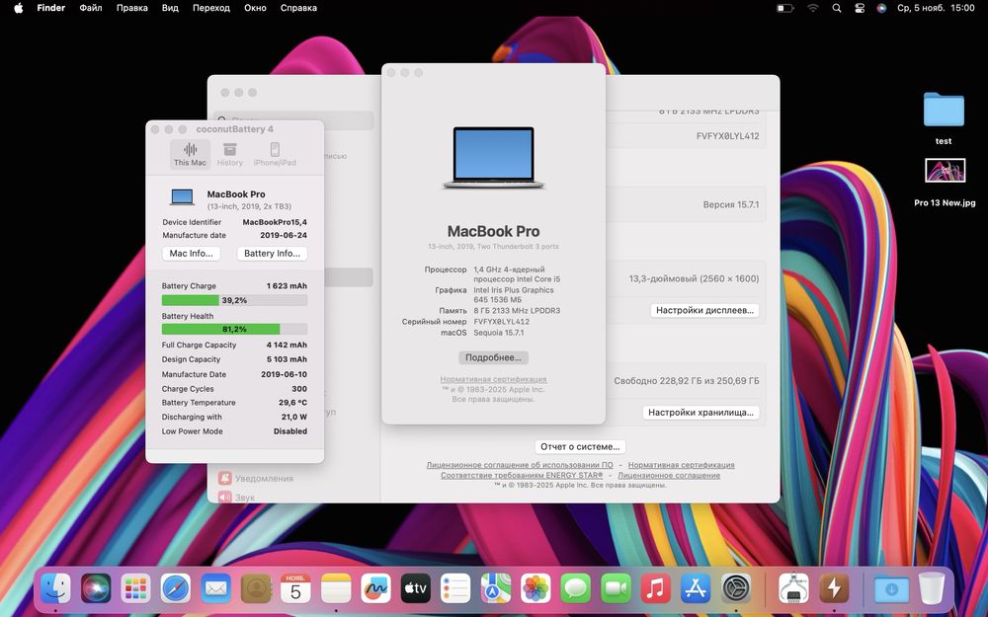
Task: Open Лицензионное соглашение об использовании ПО link
Action: 520,465
